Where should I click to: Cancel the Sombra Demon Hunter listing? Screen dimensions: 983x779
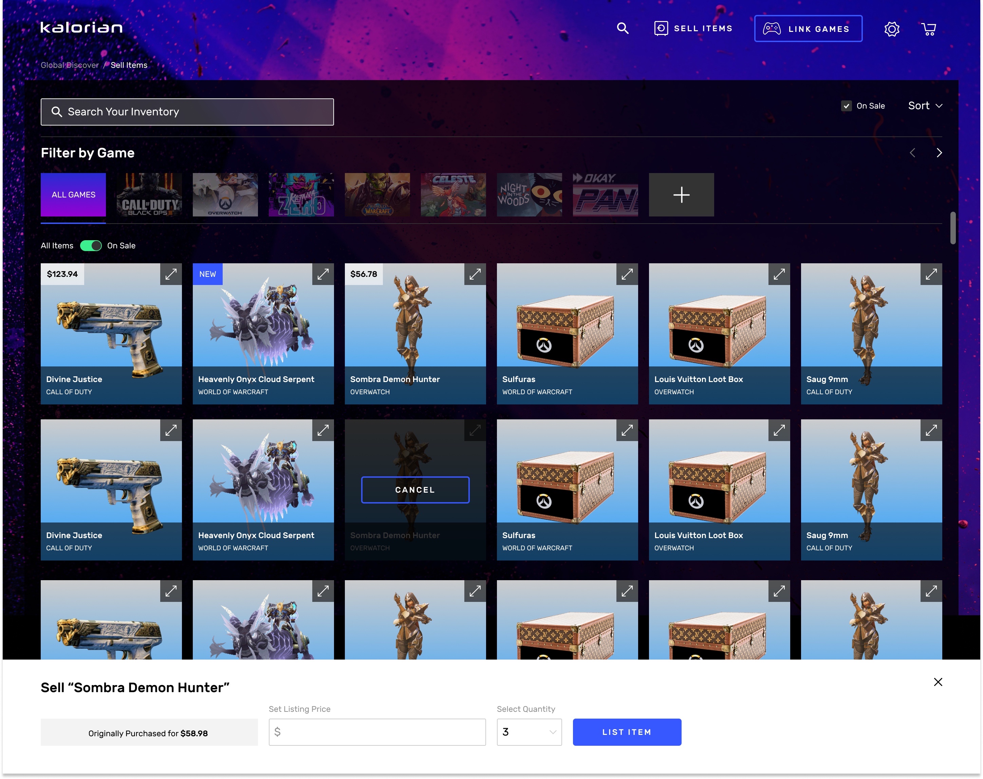pos(415,490)
